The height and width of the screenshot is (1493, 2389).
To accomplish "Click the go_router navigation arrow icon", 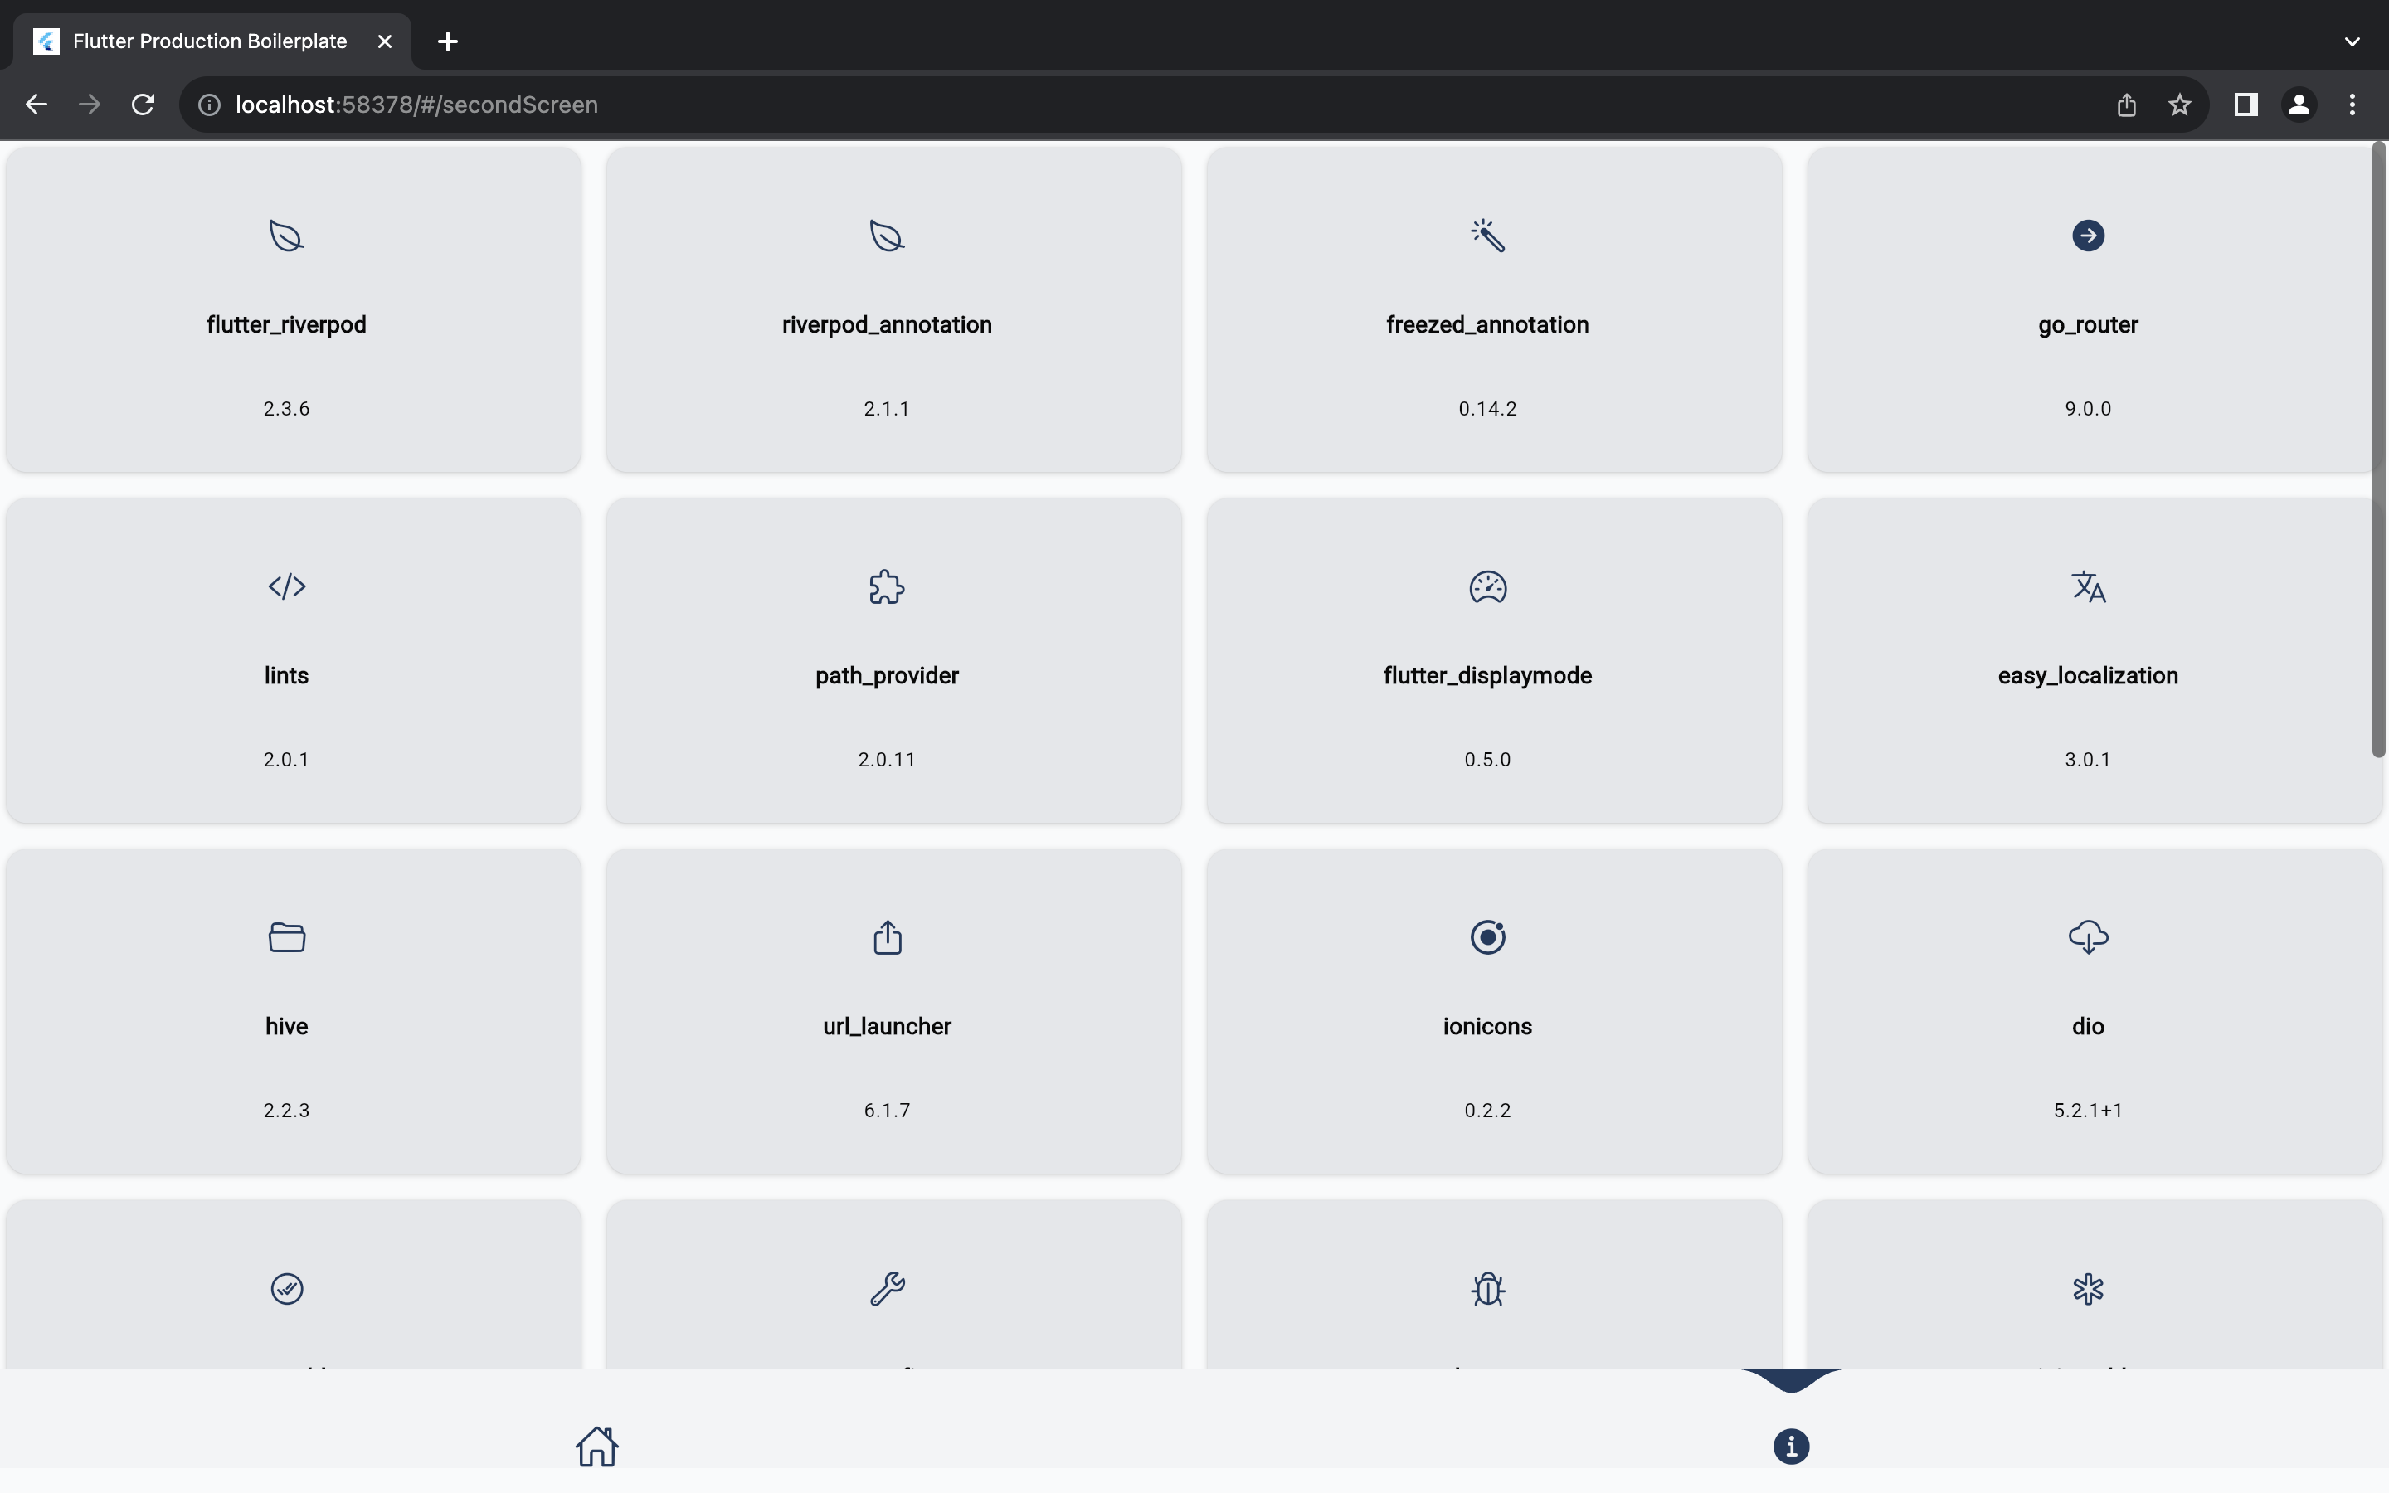I will point(2086,236).
